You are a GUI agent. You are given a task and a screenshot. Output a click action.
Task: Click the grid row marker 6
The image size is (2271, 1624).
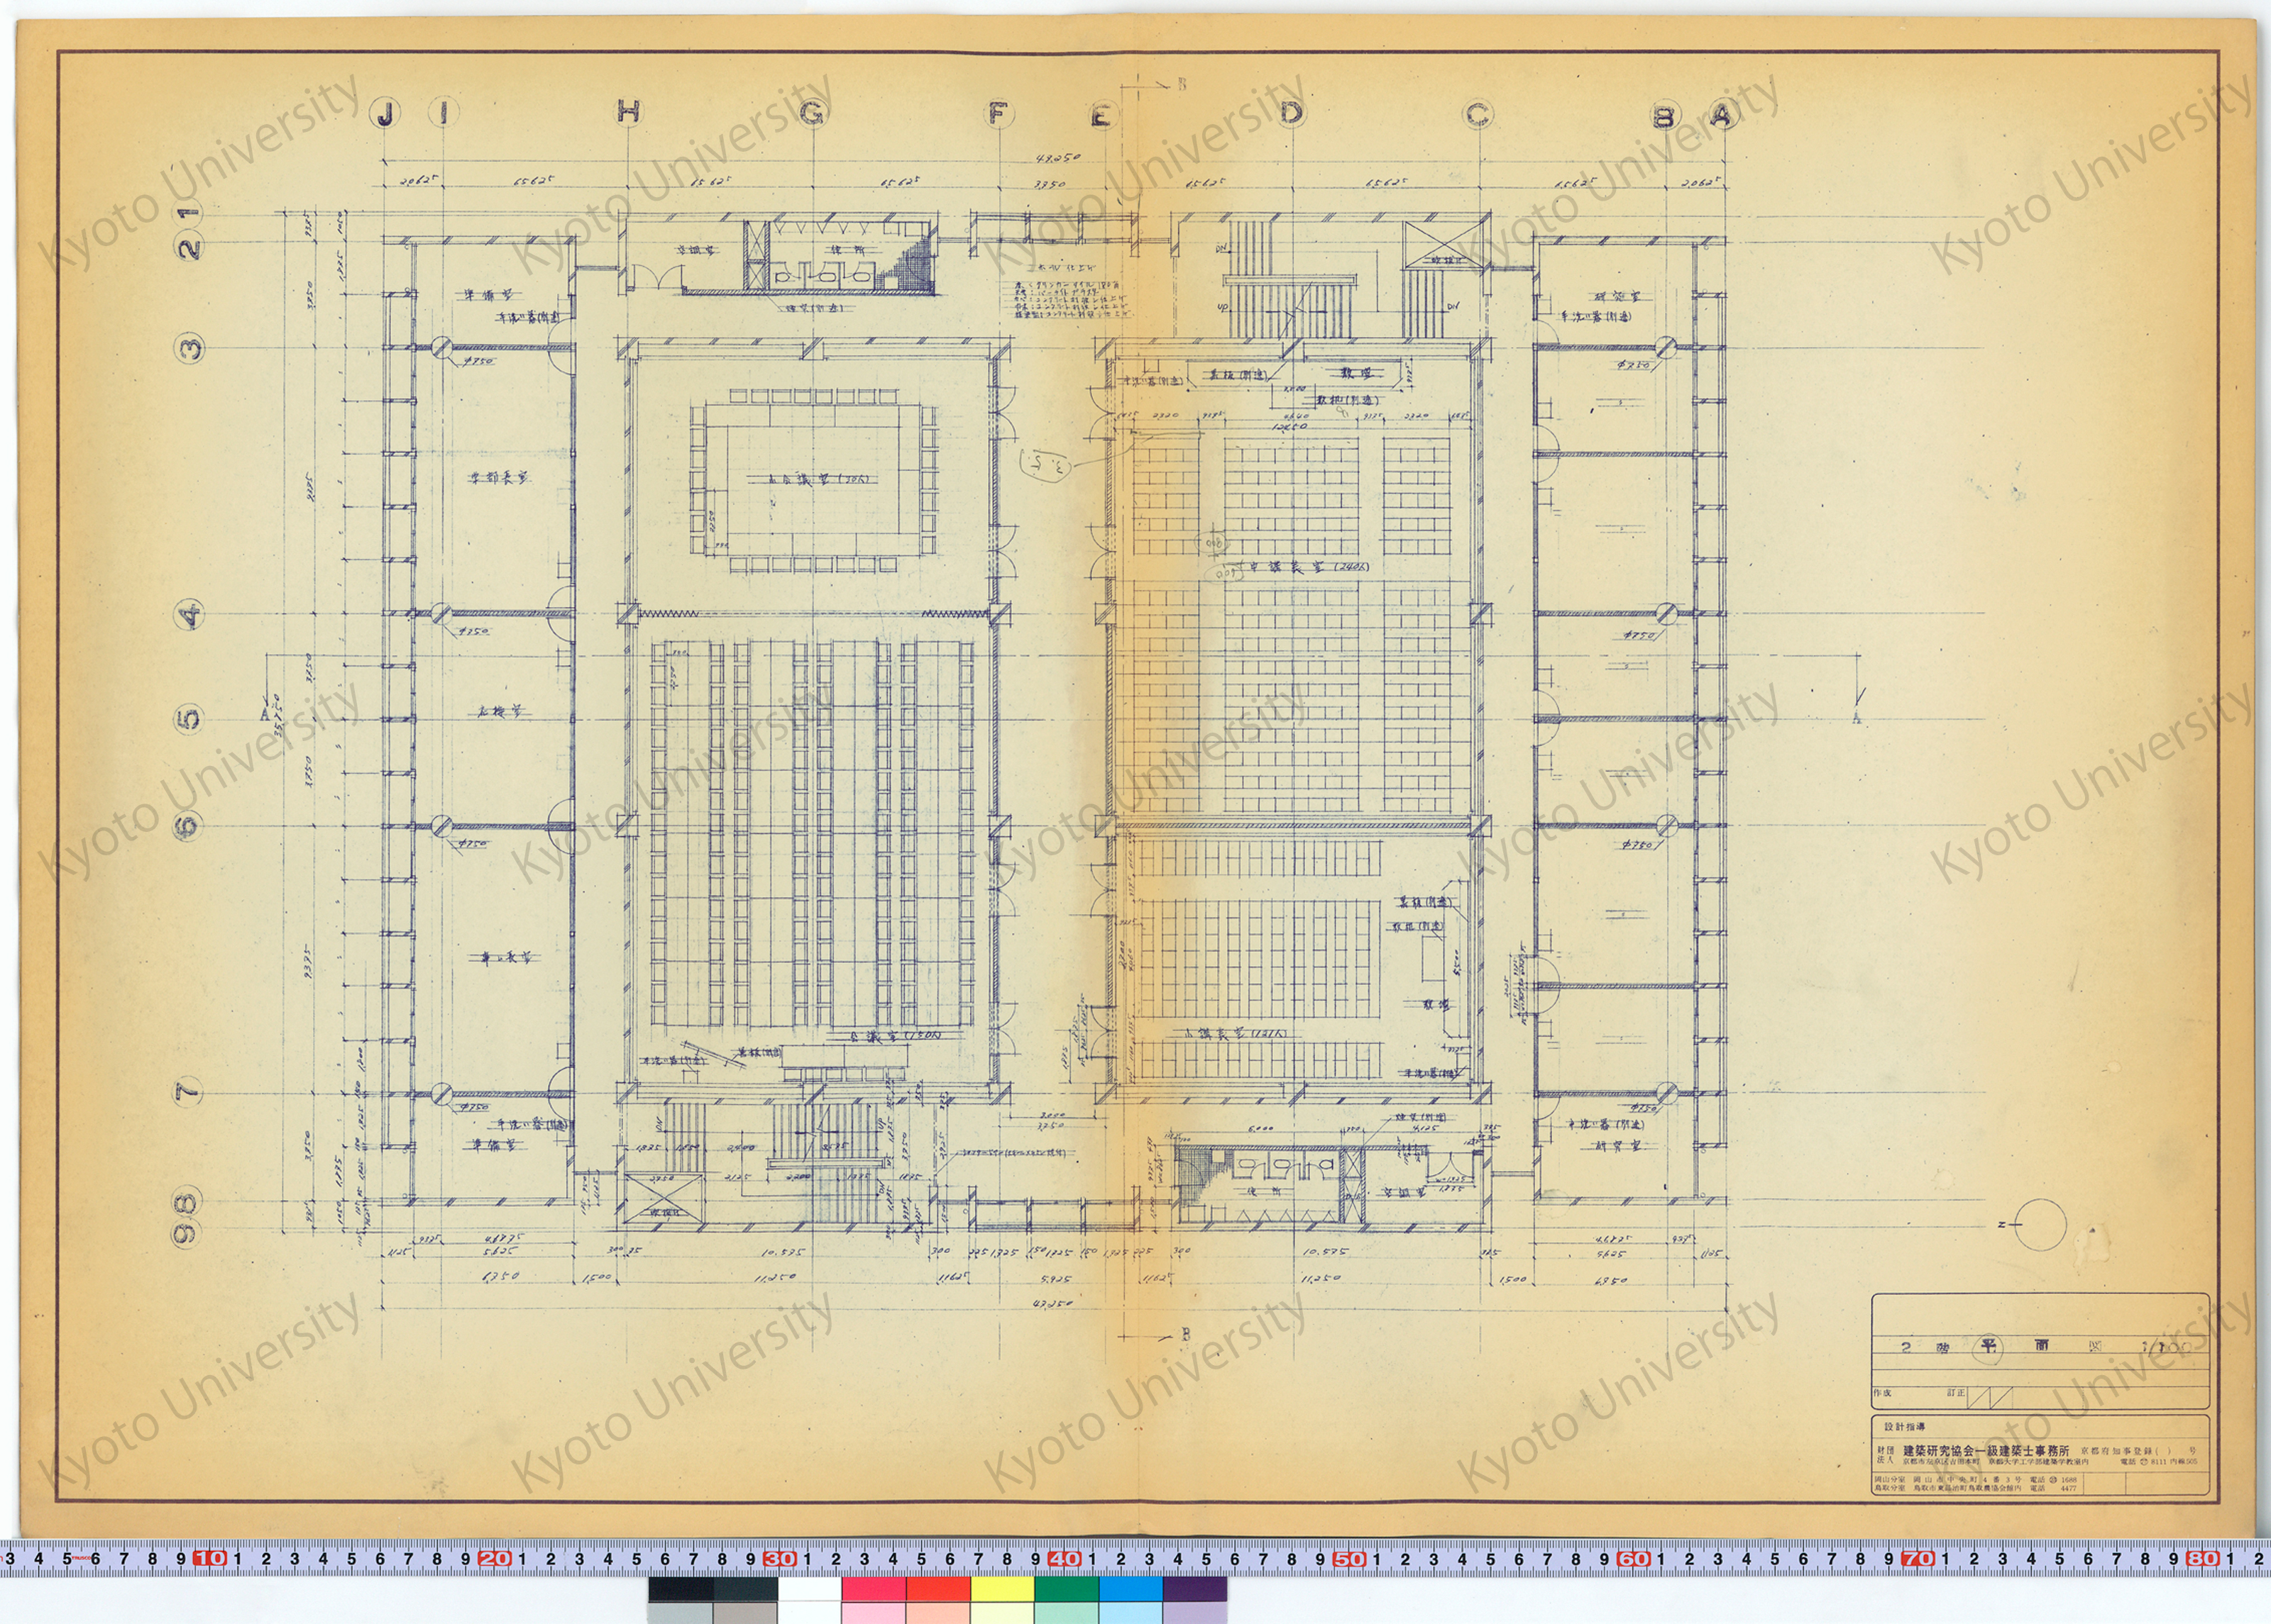(x=189, y=826)
